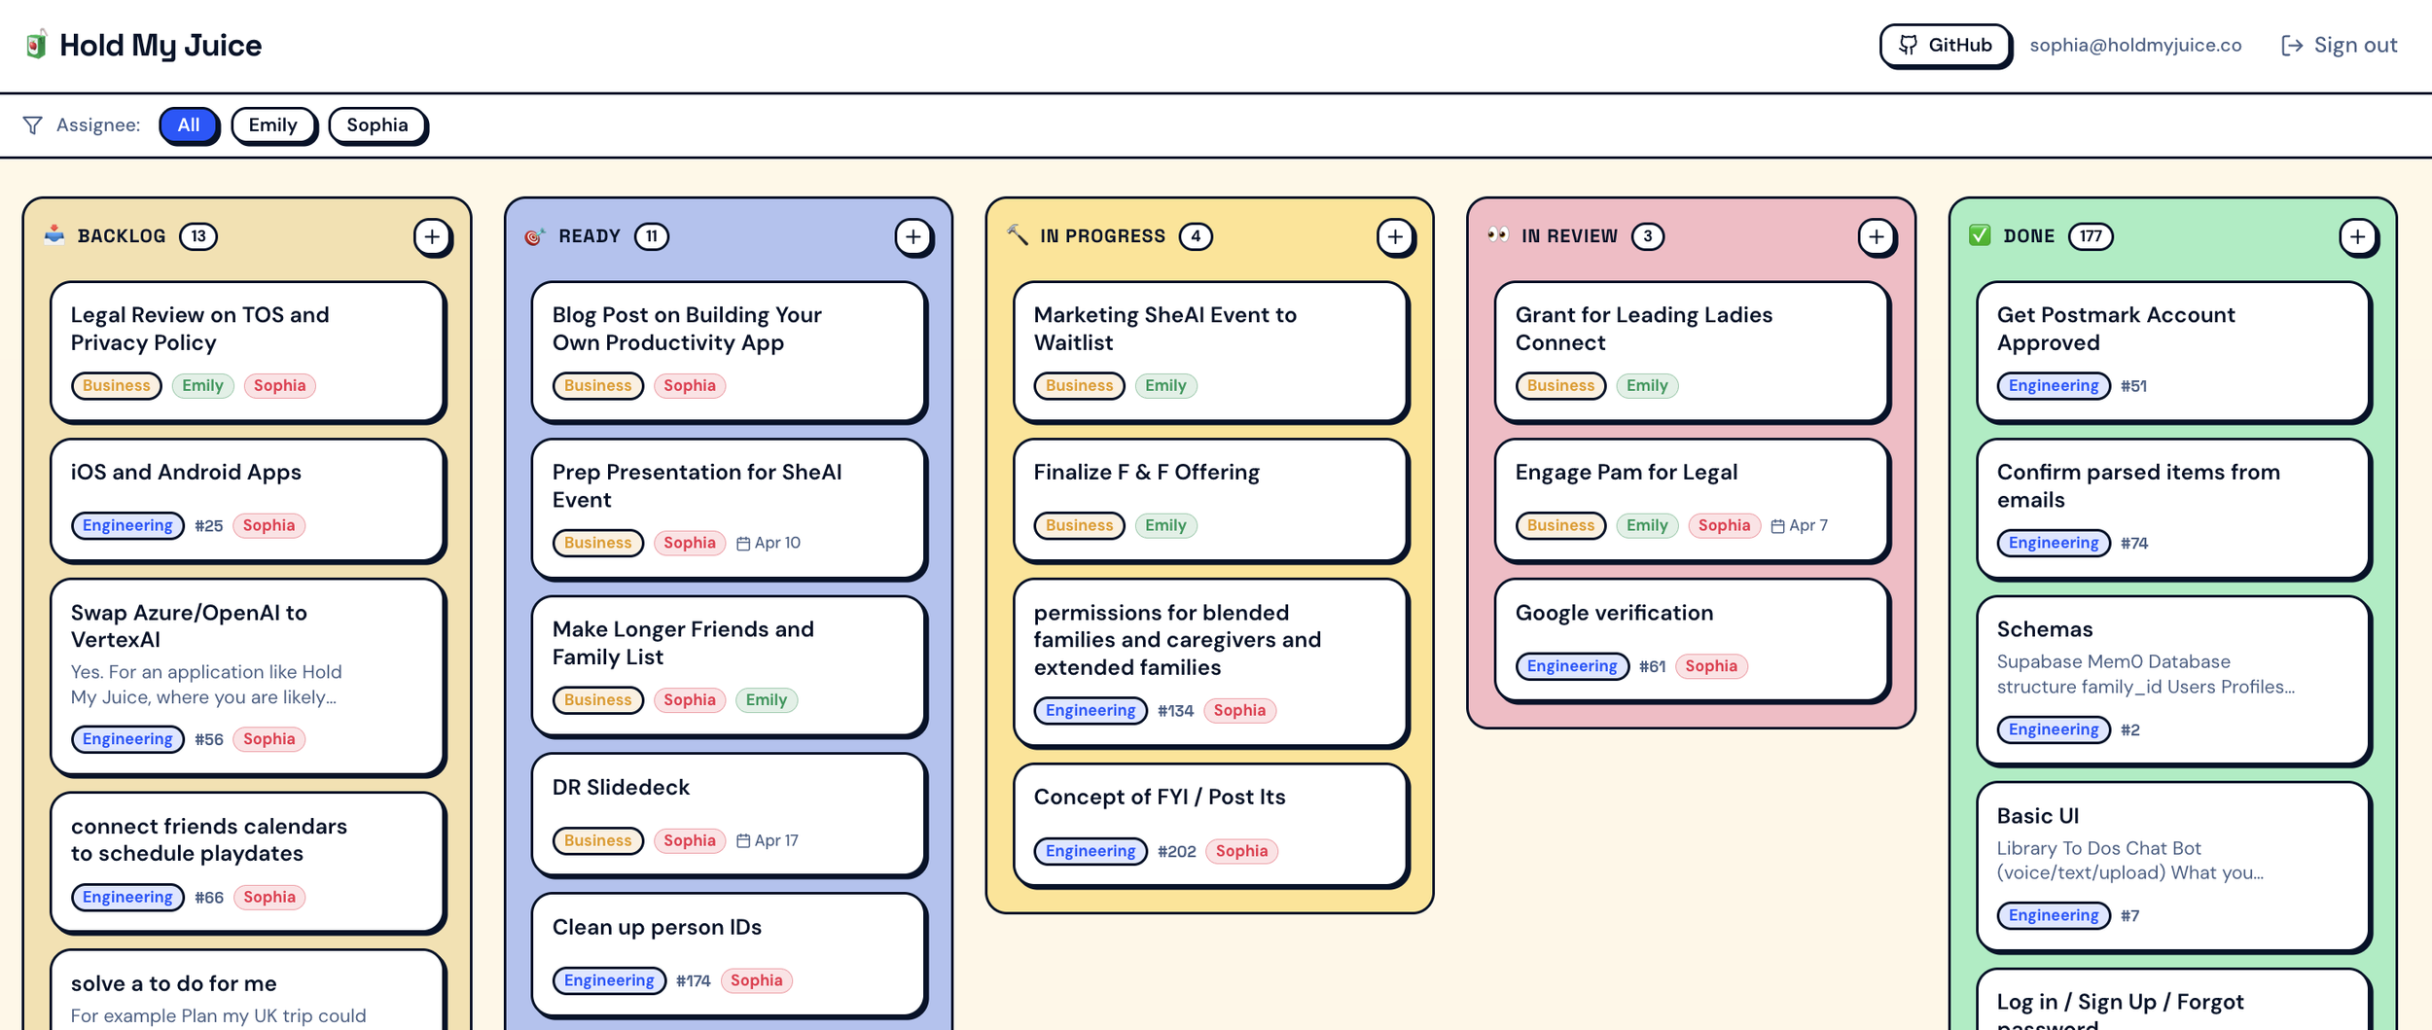Enable the All assignee filter
Viewport: 2432px width, 1030px height.
189,124
